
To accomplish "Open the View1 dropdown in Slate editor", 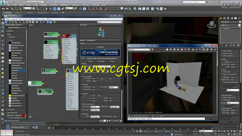I will (110, 22).
